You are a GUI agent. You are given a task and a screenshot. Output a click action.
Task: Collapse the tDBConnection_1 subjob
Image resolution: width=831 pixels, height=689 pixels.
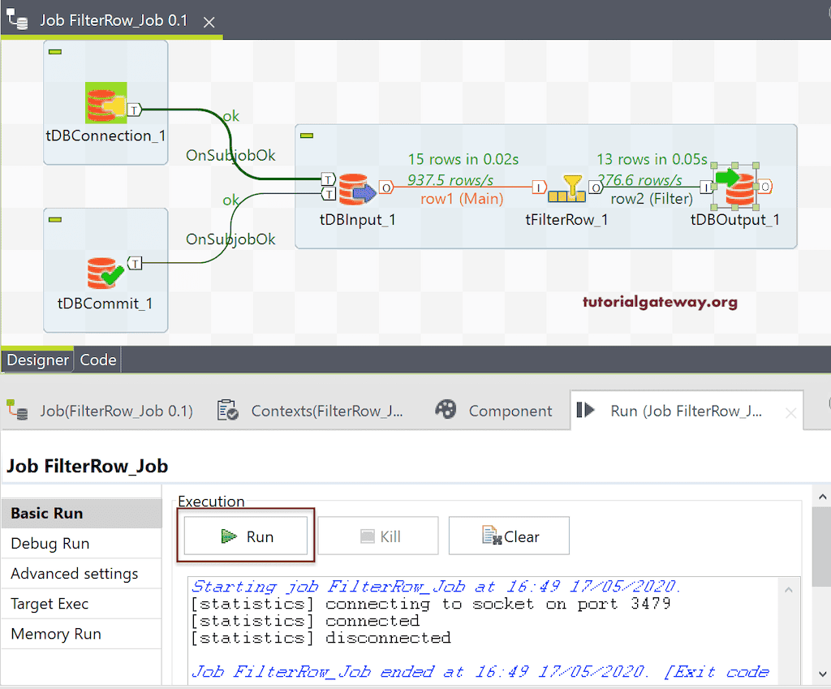54,50
